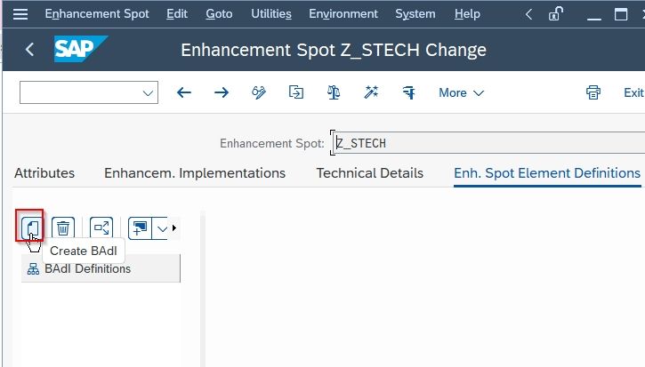
Task: Switch to Enhancem. Implementations tab
Action: (195, 173)
